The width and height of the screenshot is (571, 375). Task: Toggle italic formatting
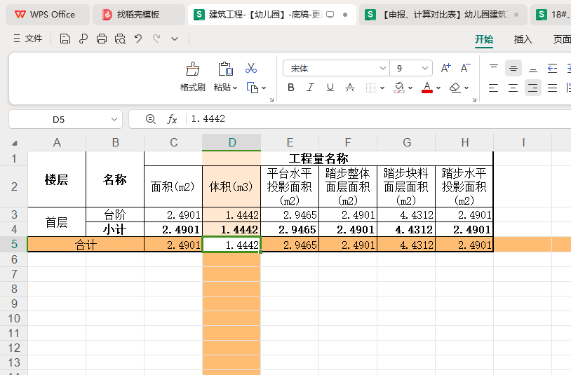coord(310,88)
